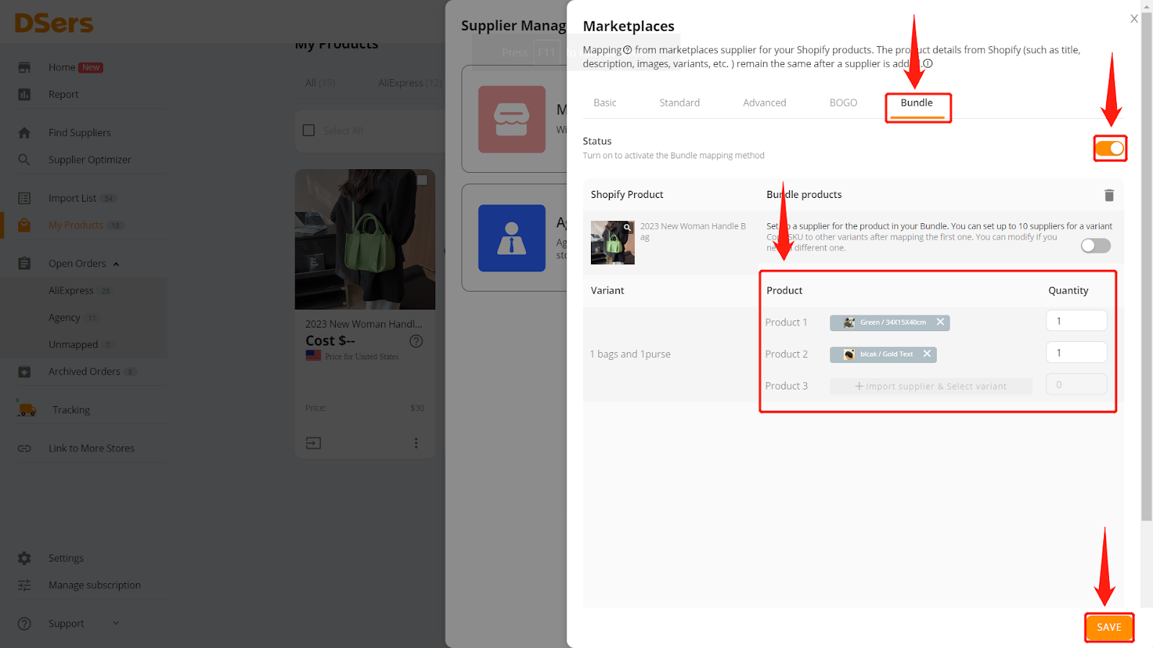Click the SAVE button
Screen dimensions: 1153x648
coord(1109,627)
